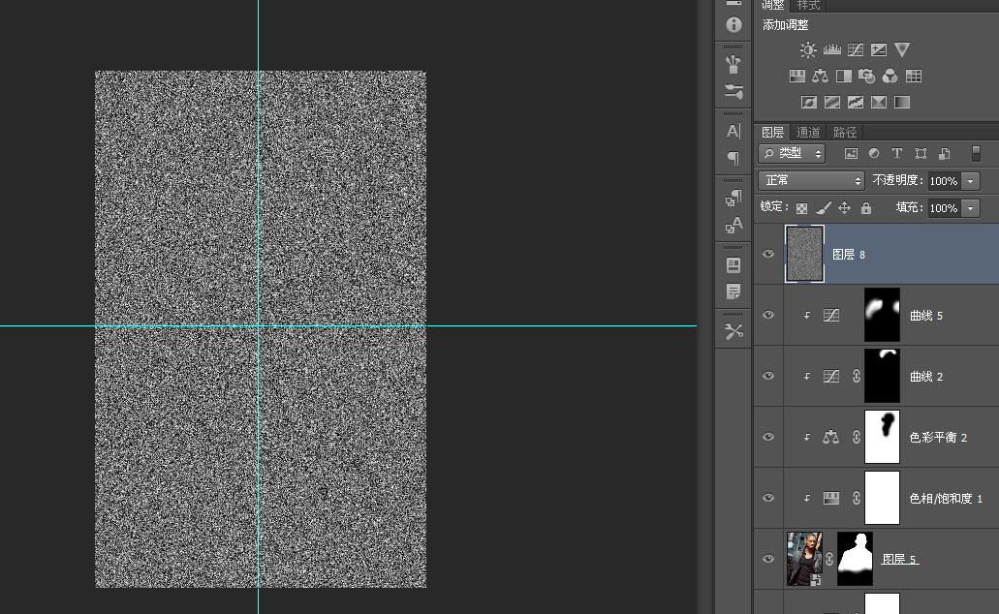Lock image pixels with brush icon
This screenshot has height=614, width=999.
pyautogui.click(x=824, y=208)
